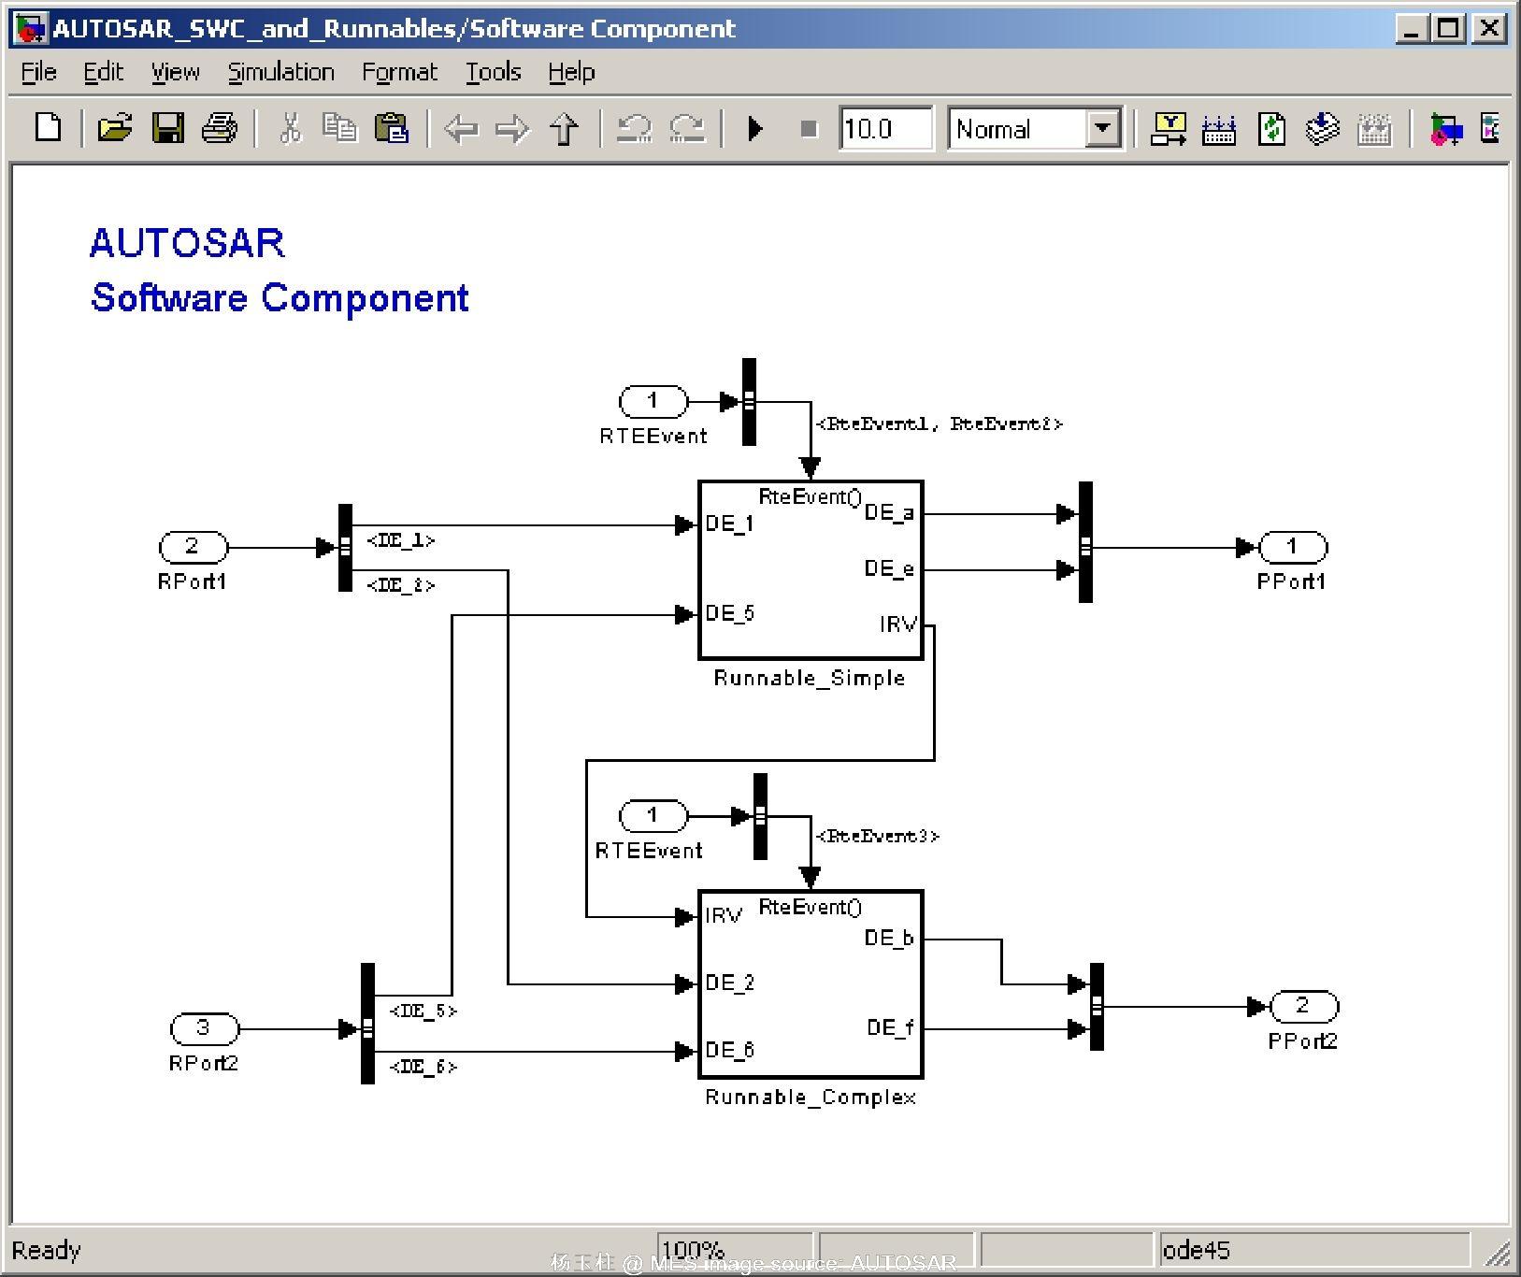
Task: Open the Format menu
Action: tap(400, 71)
